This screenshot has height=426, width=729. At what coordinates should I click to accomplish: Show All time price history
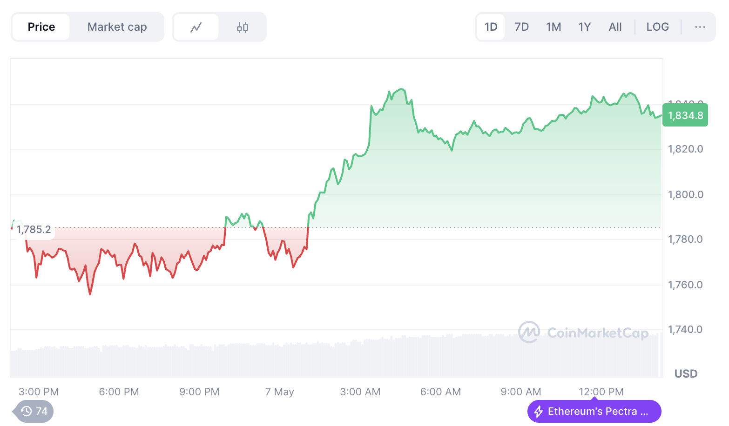[x=615, y=27]
